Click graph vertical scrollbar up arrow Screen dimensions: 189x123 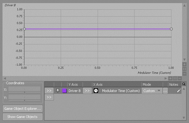tap(184, 6)
